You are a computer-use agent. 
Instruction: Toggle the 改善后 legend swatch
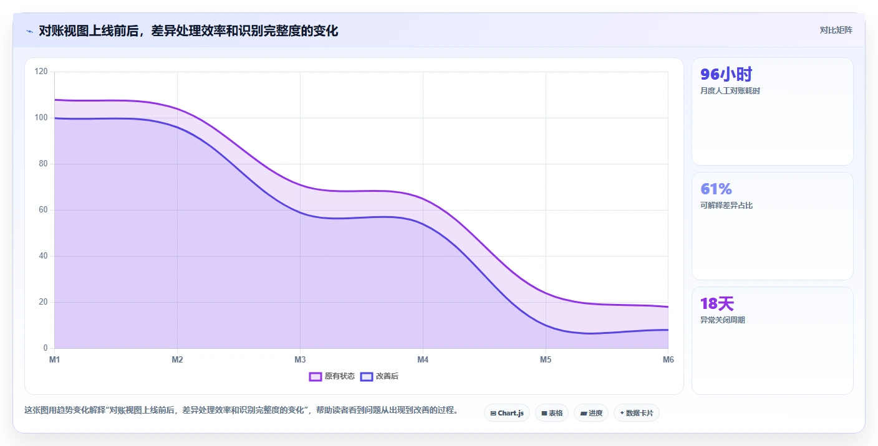[367, 376]
